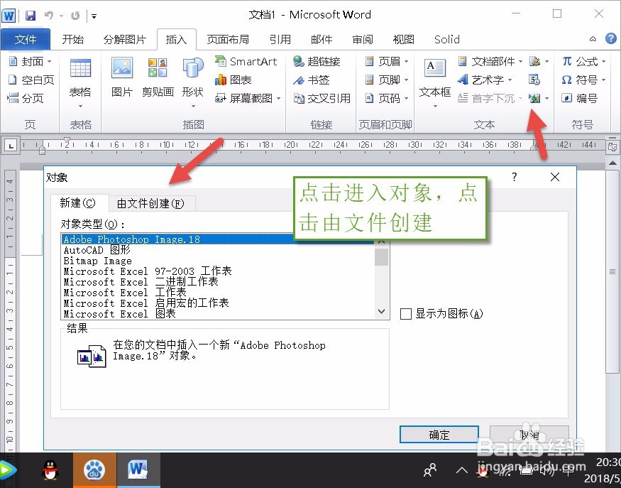
Task: Expand the Header (页眉) dropdown
Action: [x=407, y=62]
